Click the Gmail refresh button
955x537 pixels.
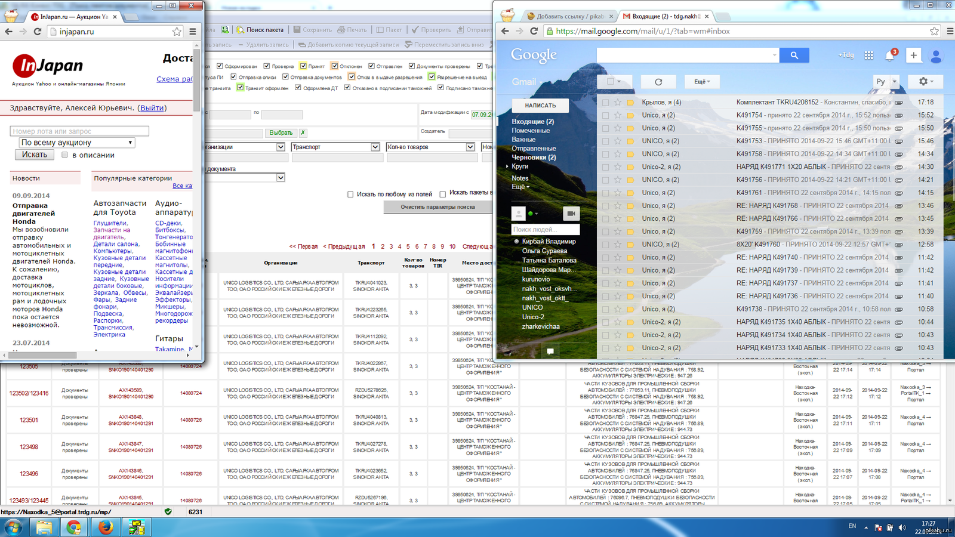click(658, 82)
